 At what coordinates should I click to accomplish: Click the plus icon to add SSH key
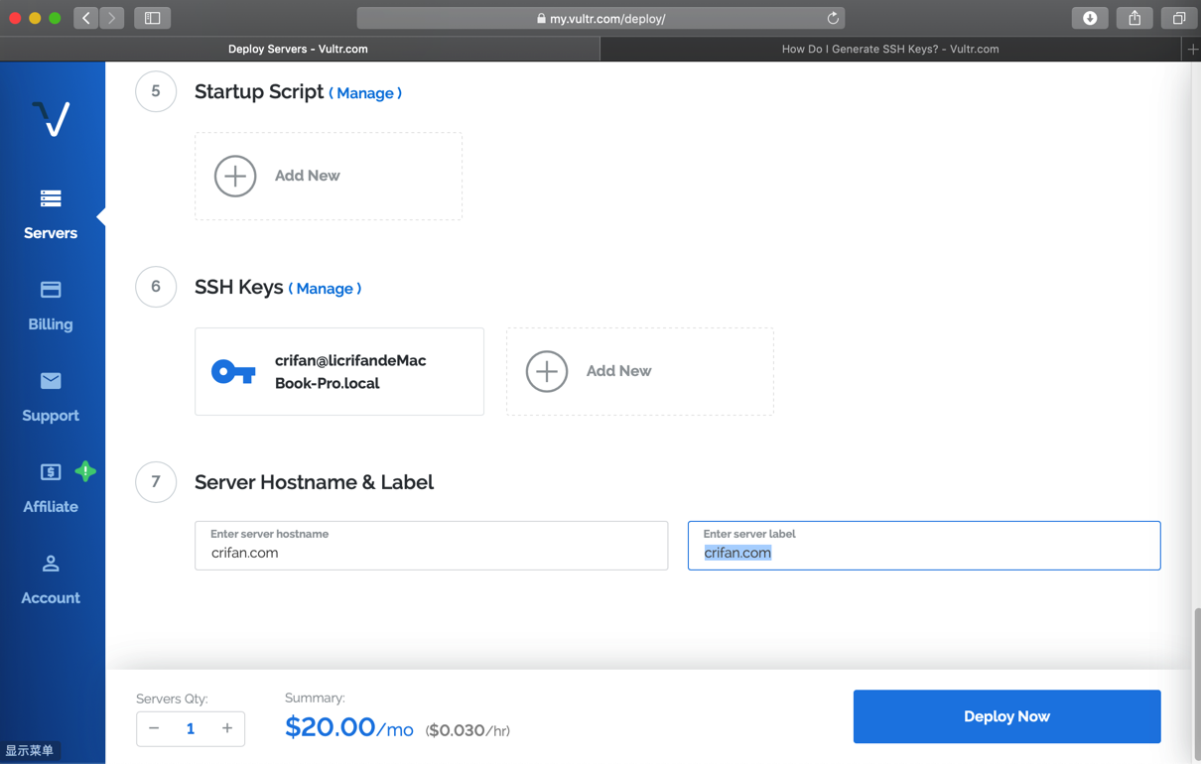pyautogui.click(x=547, y=371)
